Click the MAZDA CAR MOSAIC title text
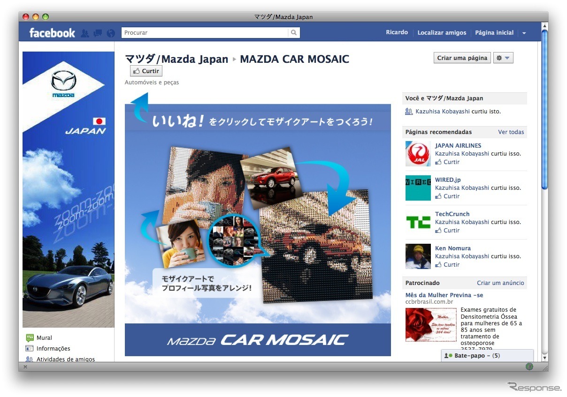567x397 pixels. tap(295, 59)
